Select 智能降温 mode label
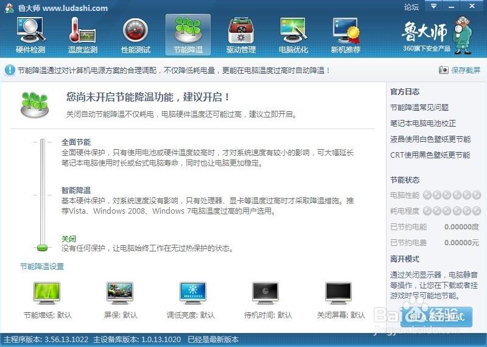 click(x=76, y=190)
